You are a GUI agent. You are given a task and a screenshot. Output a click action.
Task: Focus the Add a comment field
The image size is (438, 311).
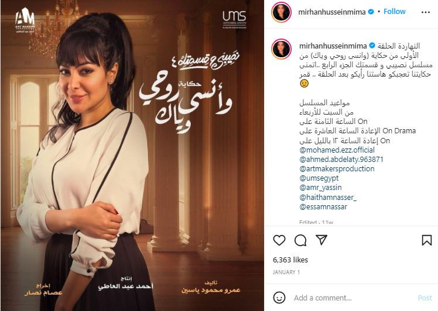pyautogui.click(x=352, y=298)
